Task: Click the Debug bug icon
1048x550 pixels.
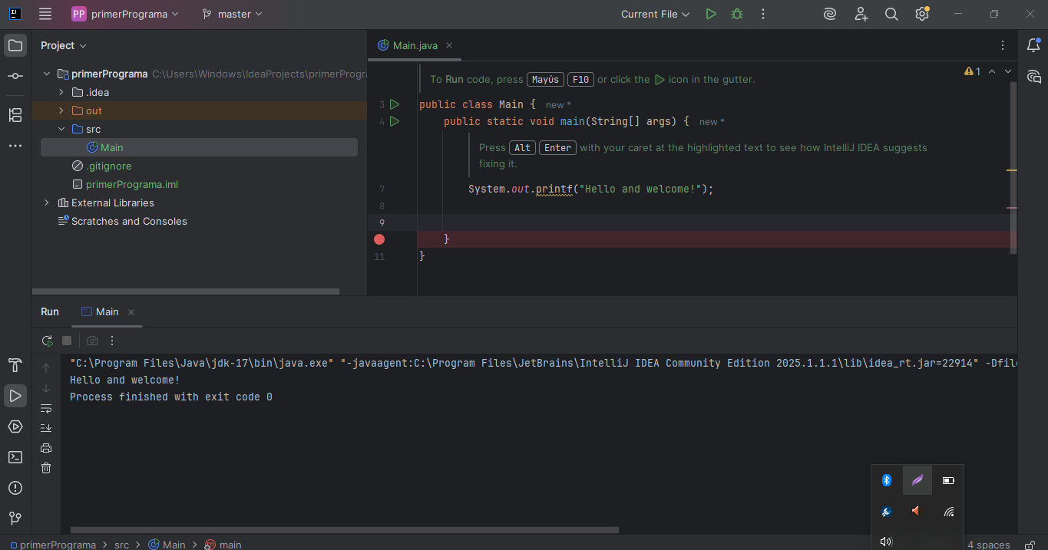Action: [737, 14]
